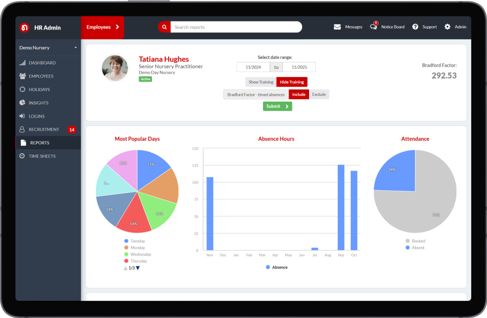Expand the red Employees chevron button
487x318 pixels.
tap(117, 26)
